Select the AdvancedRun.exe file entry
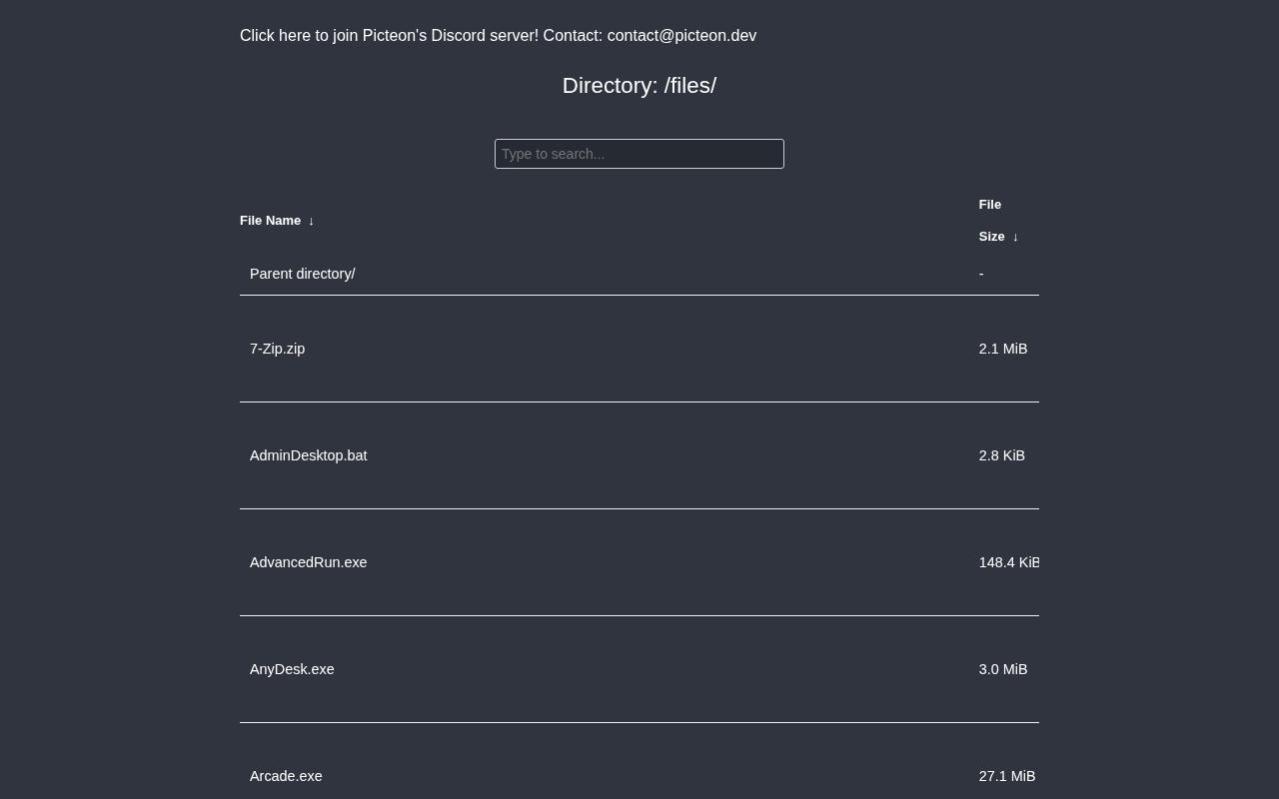The height and width of the screenshot is (799, 1279). [308, 562]
